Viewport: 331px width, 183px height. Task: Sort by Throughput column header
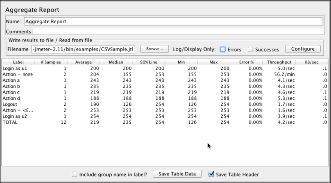pos(279,62)
